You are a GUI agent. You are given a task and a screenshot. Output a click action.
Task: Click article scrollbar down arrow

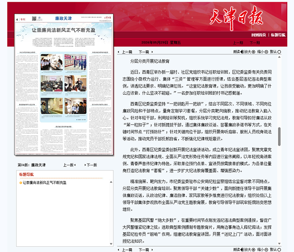[279, 244]
